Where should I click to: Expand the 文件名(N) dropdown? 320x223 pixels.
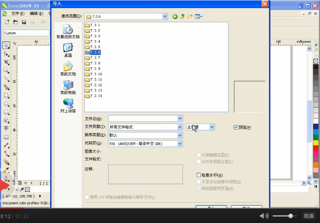(179, 119)
